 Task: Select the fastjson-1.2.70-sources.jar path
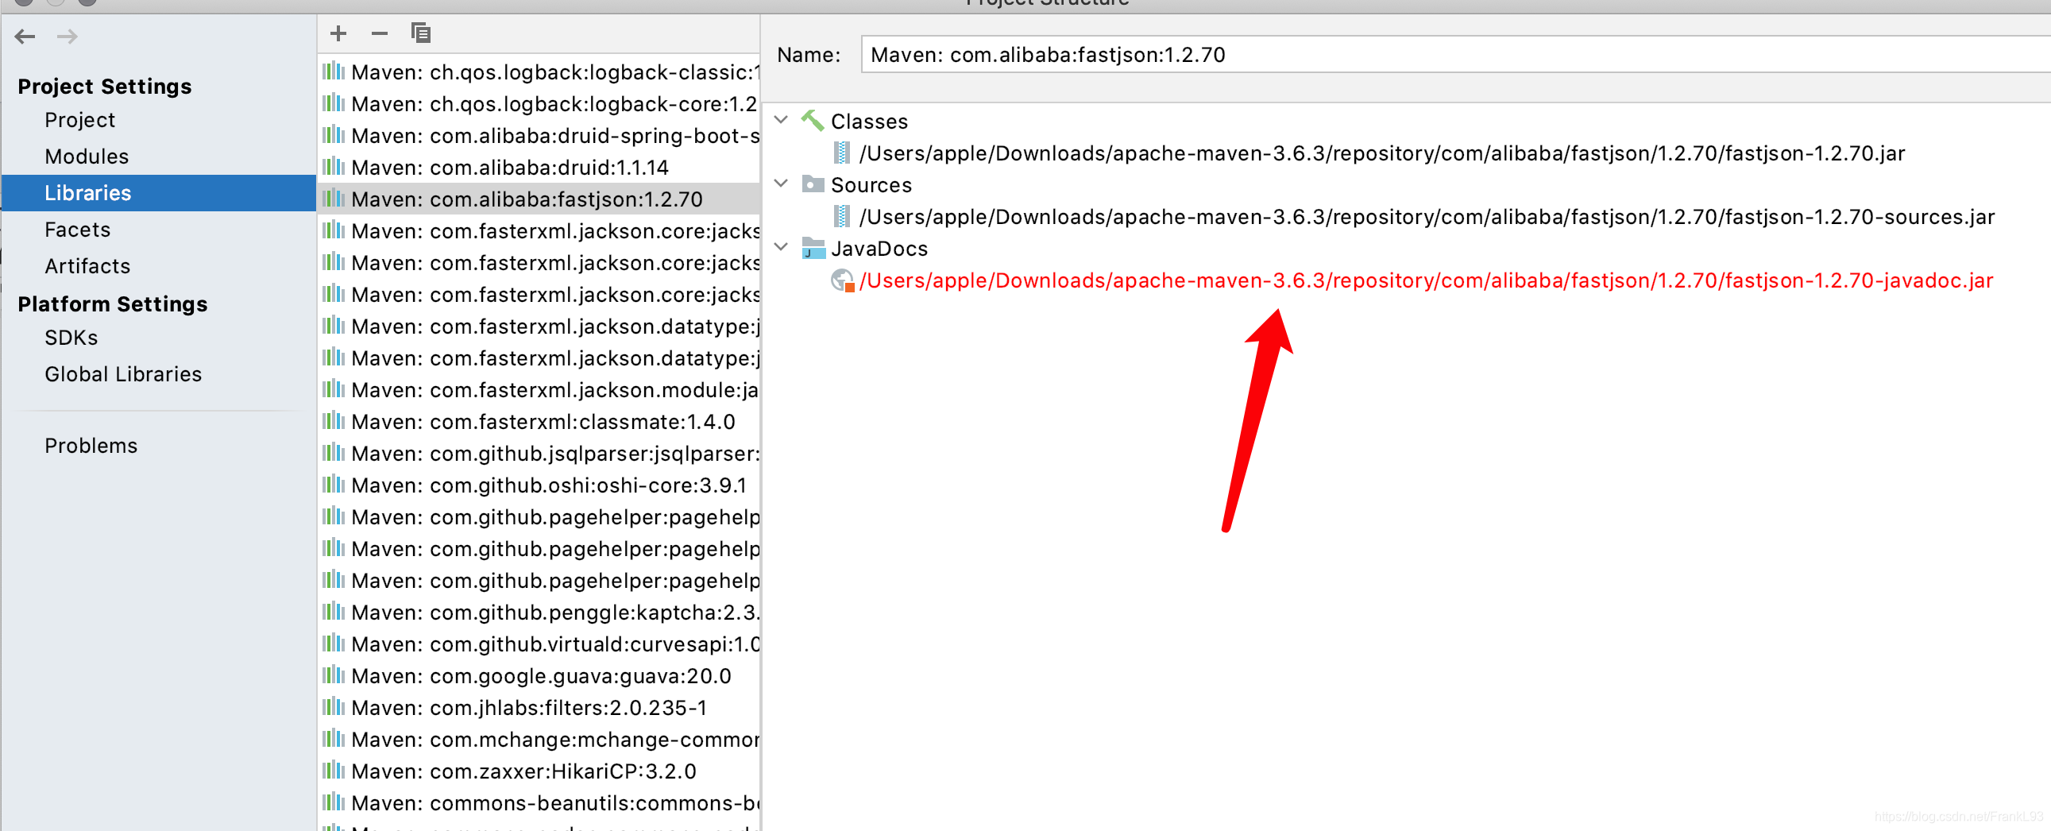click(x=1427, y=217)
